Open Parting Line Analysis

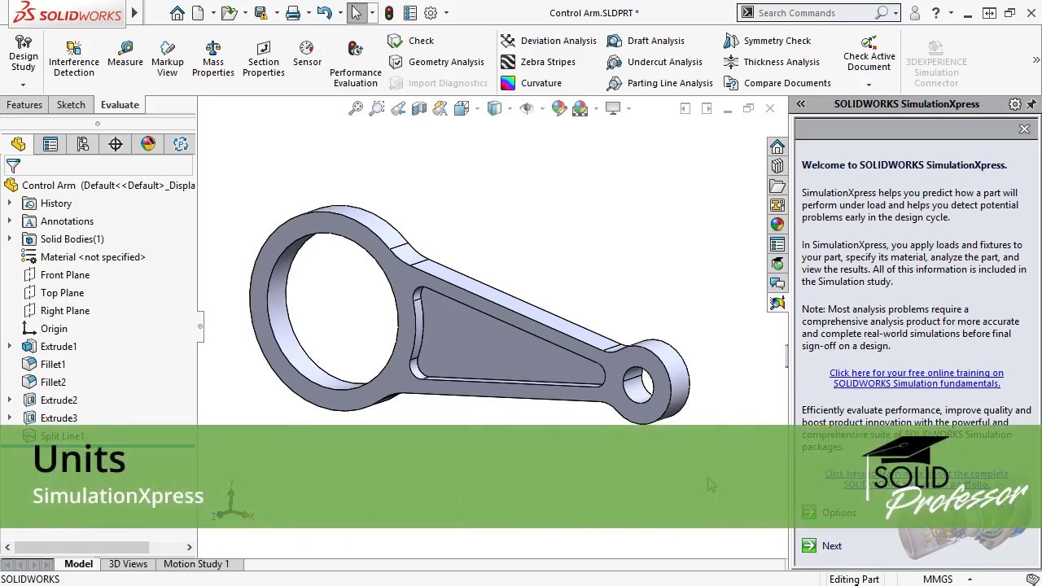[x=659, y=83]
